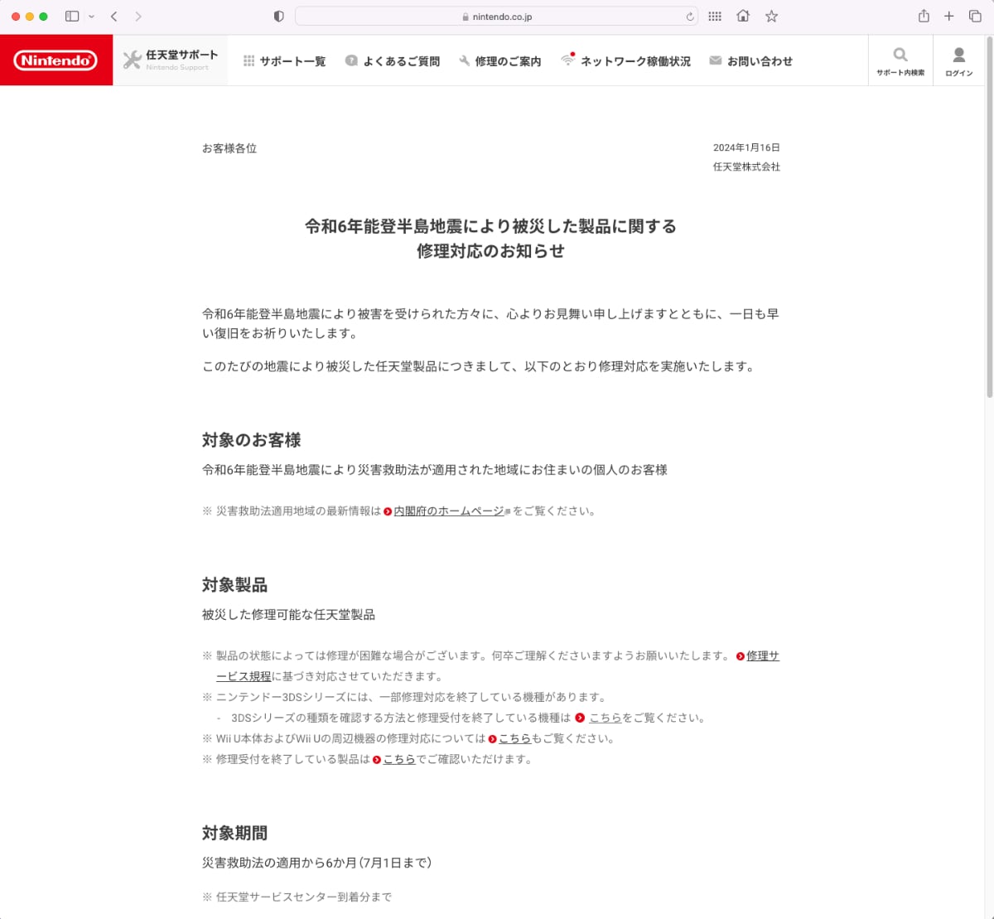Click the Share icon in Safari toolbar
Image resolution: width=994 pixels, height=919 pixels.
point(924,16)
